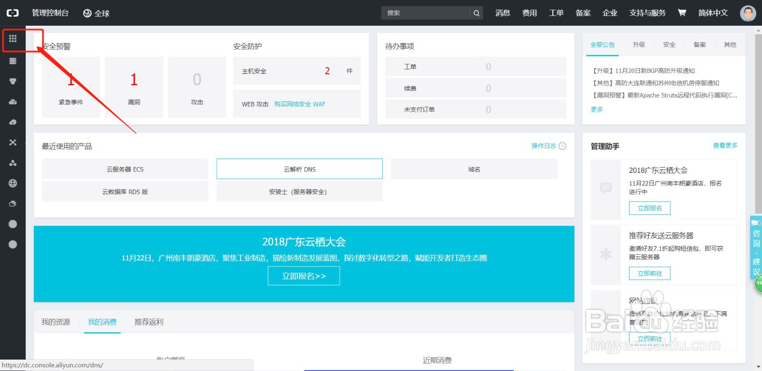762x371 pixels.
Task: Open the 主机安全 row
Action: 297,71
